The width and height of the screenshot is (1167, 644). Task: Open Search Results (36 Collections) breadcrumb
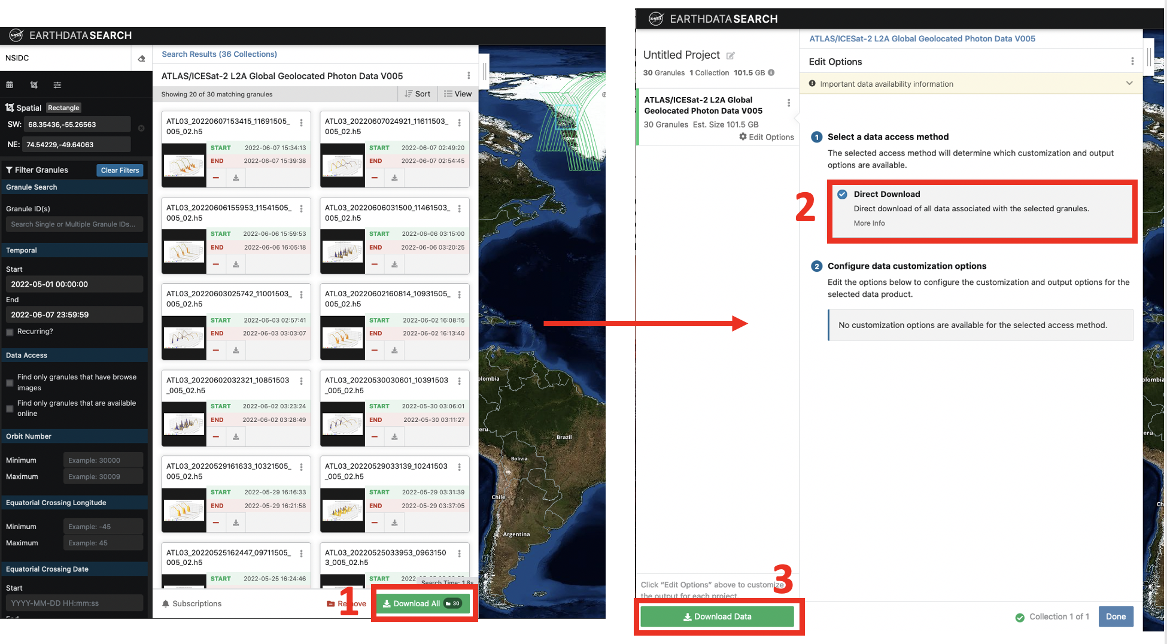coord(219,54)
